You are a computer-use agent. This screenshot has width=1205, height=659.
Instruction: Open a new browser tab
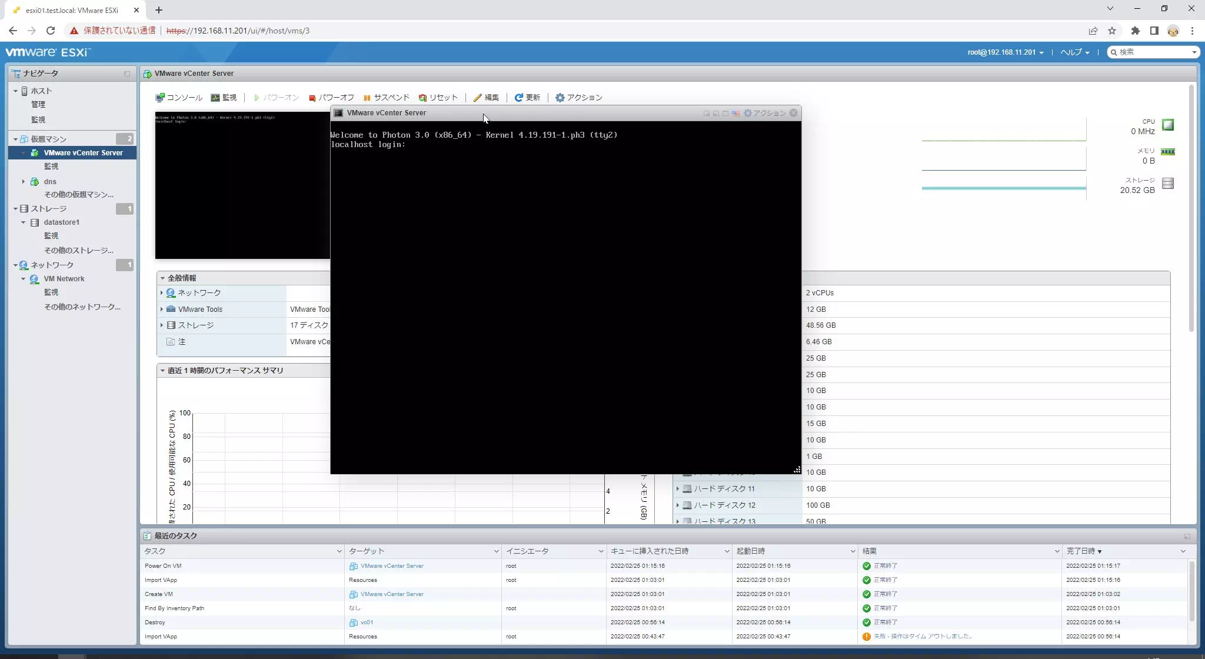(x=159, y=10)
